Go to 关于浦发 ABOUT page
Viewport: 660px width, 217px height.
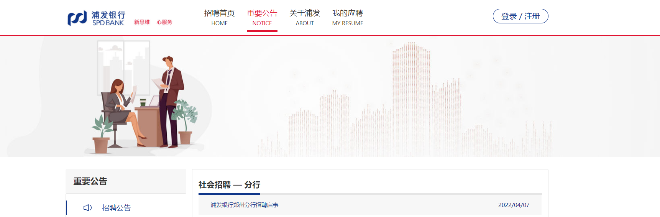point(305,18)
